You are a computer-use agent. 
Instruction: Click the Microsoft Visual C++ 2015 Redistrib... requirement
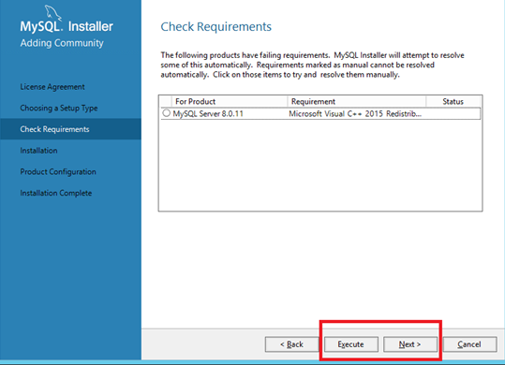(355, 114)
